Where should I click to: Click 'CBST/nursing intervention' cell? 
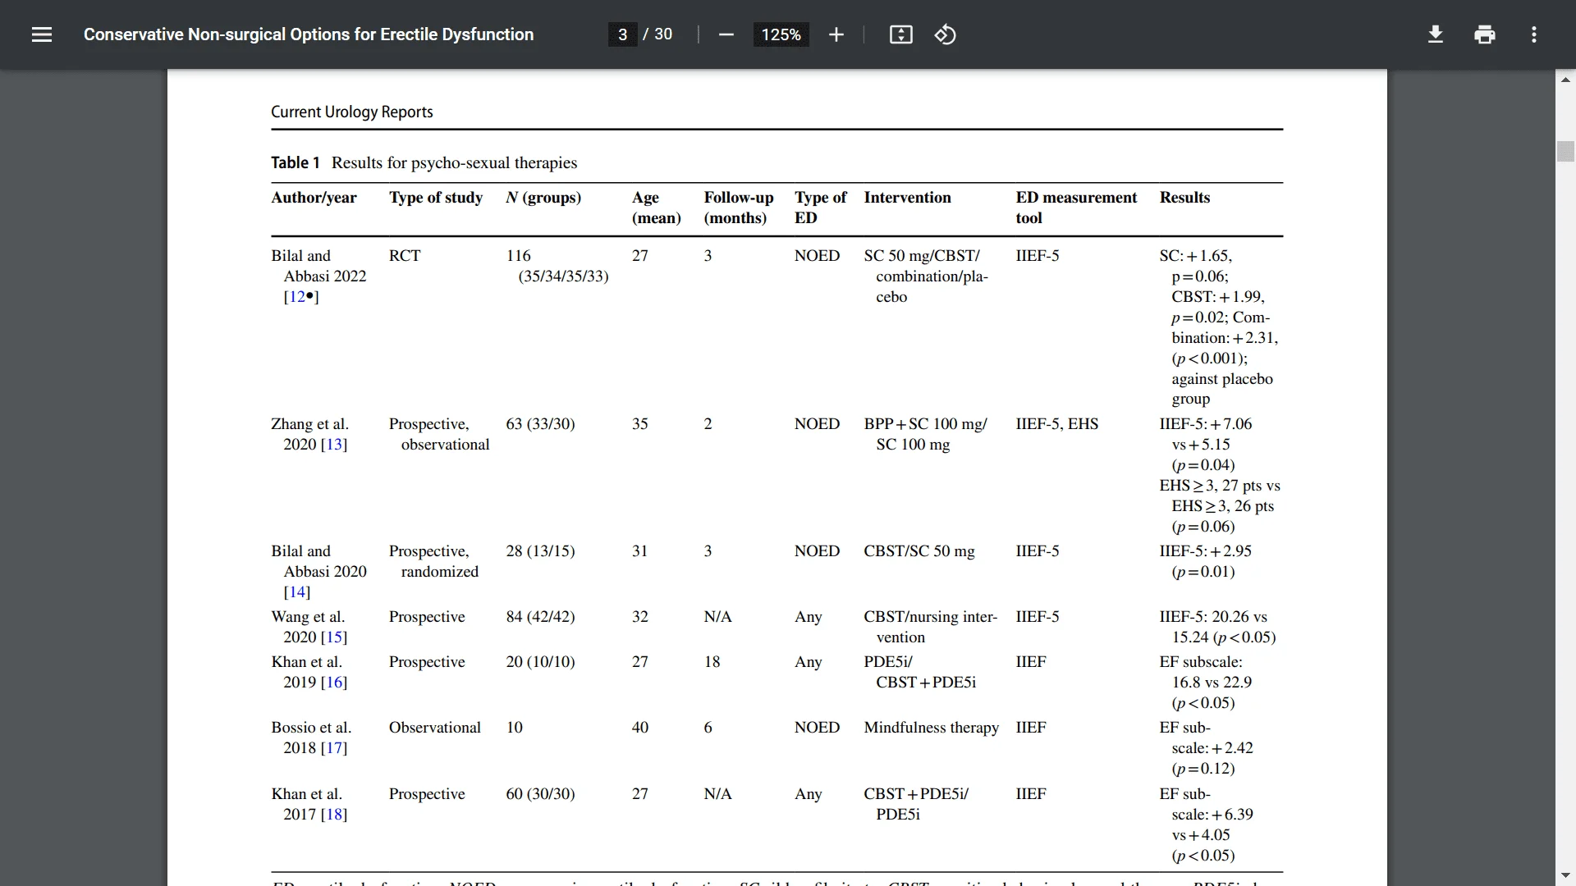point(930,627)
